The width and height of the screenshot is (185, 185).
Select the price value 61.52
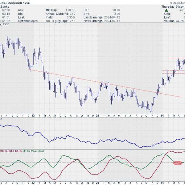[x=6, y=21]
